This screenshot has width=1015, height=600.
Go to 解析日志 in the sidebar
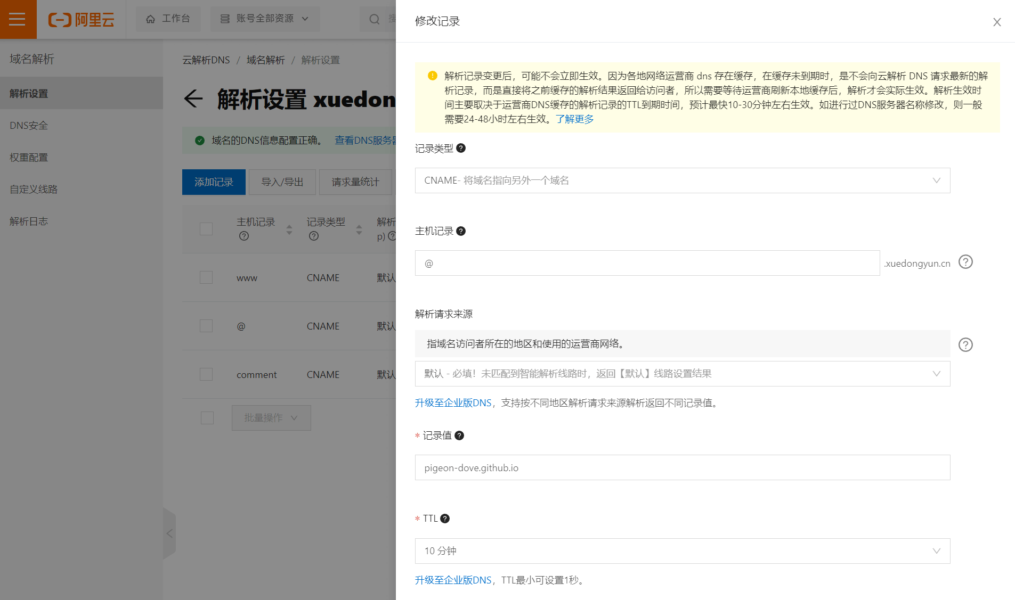pyautogui.click(x=29, y=221)
